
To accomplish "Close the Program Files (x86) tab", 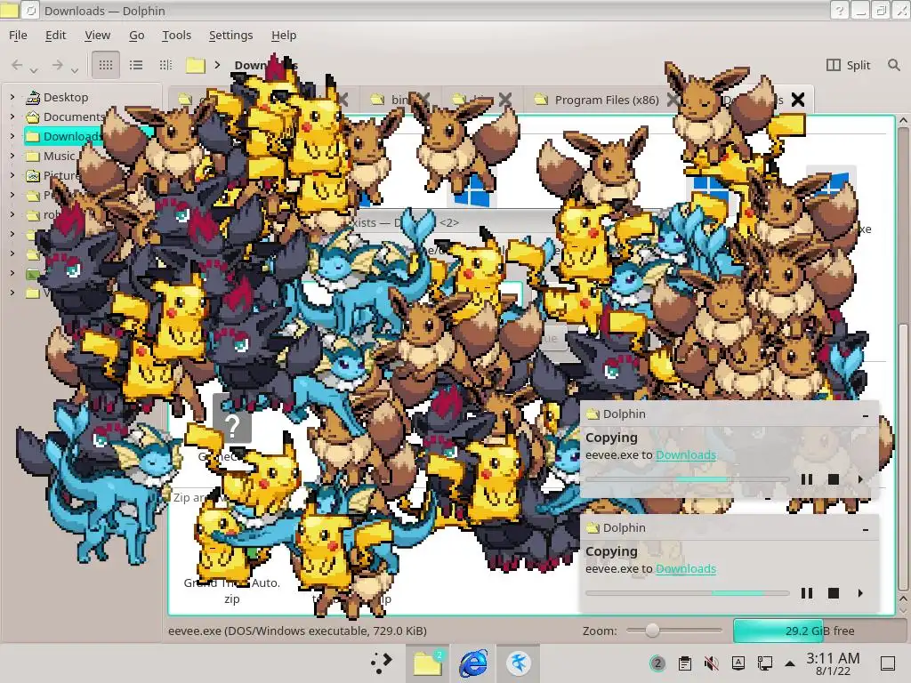I will (673, 100).
